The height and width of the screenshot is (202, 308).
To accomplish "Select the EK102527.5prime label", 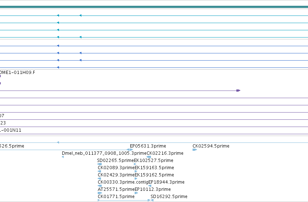I will coord(153,161).
